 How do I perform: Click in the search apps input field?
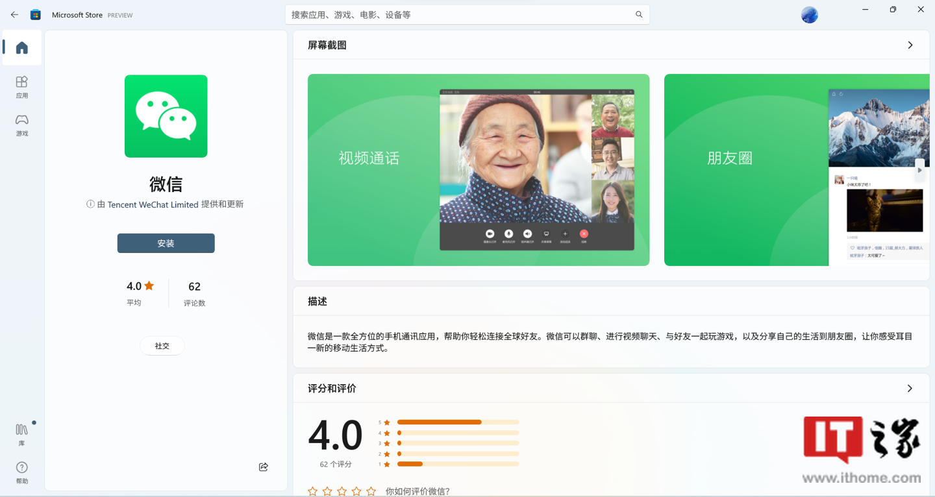click(467, 14)
